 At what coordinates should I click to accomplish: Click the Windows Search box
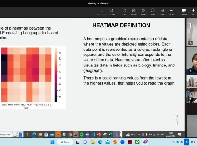tap(65, 142)
